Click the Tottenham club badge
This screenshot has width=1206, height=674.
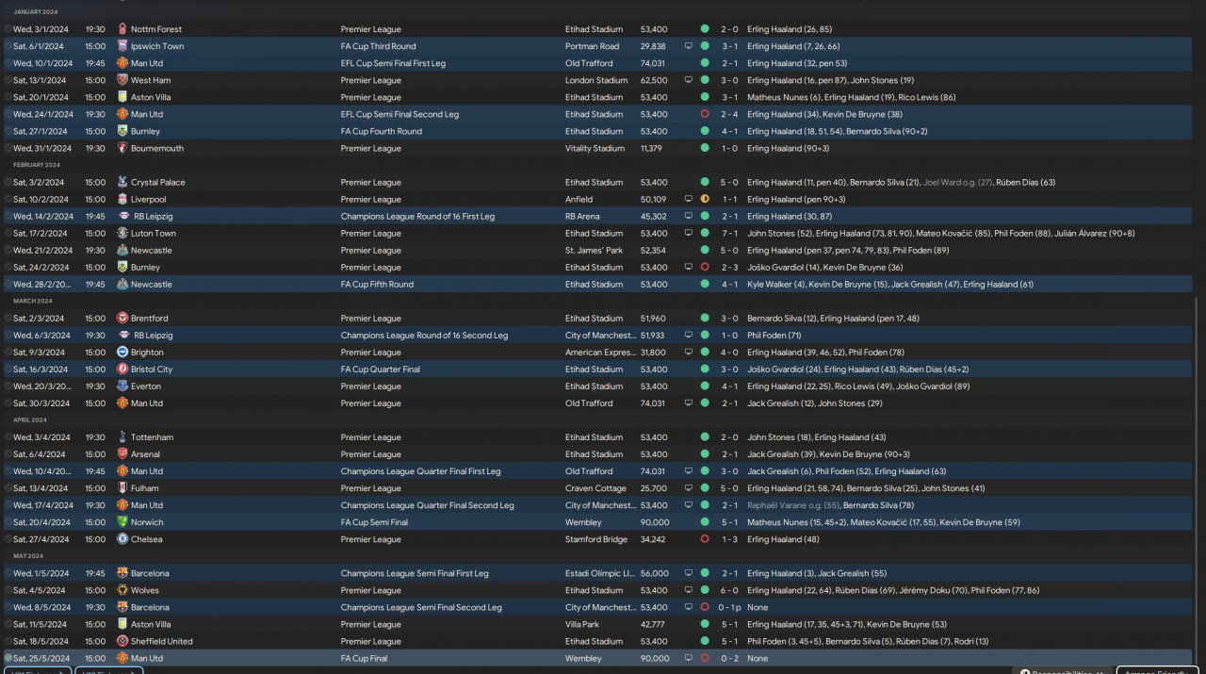(122, 436)
